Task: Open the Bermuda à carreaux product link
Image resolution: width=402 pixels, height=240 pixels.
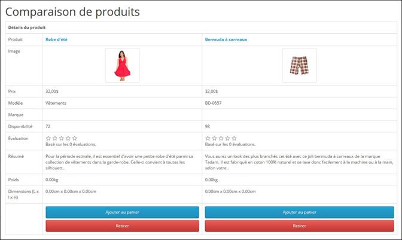Action: (x=226, y=40)
